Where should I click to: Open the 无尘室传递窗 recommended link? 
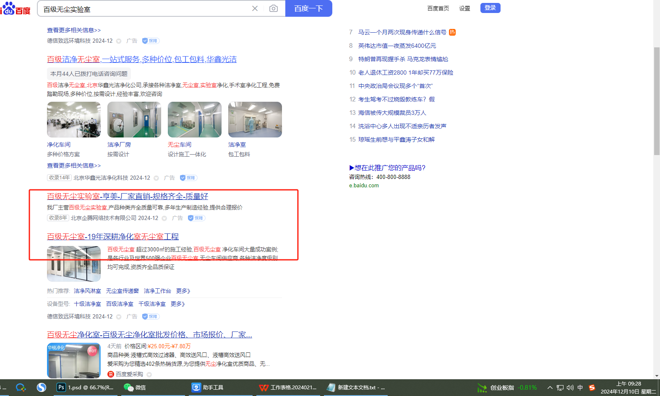click(x=122, y=291)
